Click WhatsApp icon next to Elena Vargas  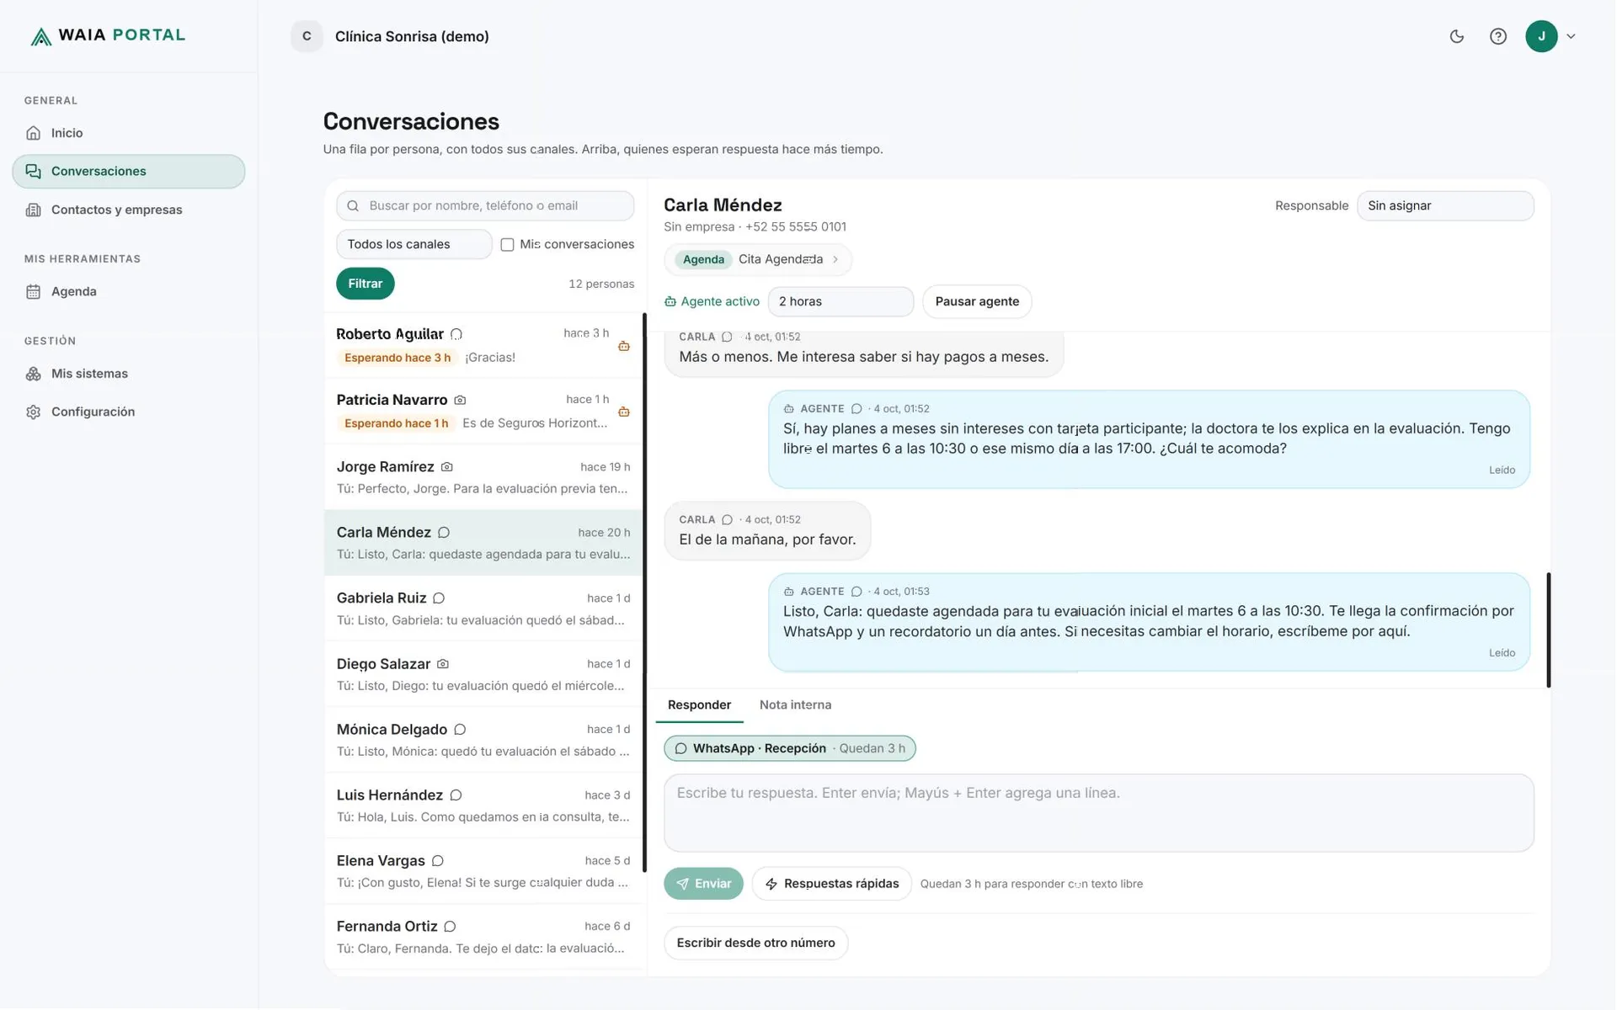tap(438, 861)
